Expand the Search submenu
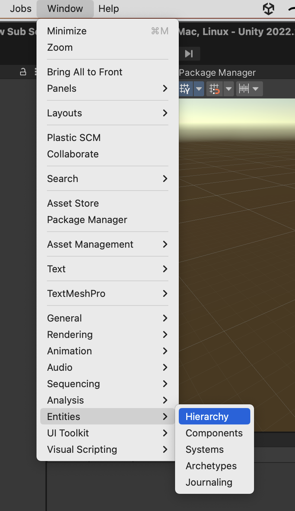 (x=108, y=179)
